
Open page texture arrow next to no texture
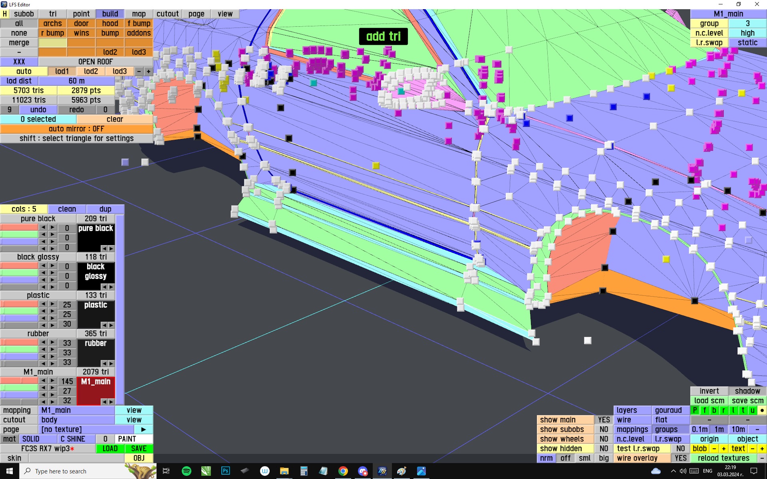[143, 430]
